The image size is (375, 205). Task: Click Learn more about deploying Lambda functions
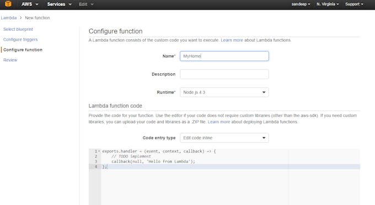pos(218,122)
